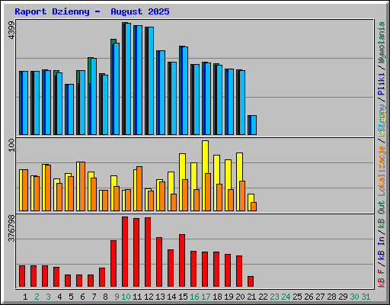Select the green day 9 axis label

point(117,297)
